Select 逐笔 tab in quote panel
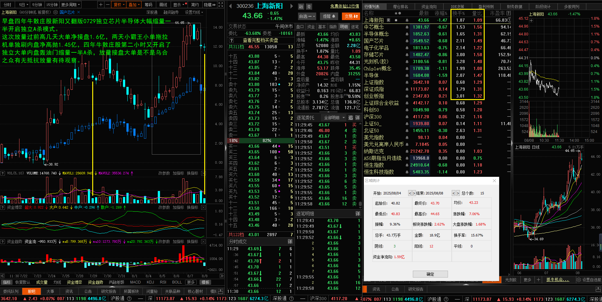 (x=355, y=27)
